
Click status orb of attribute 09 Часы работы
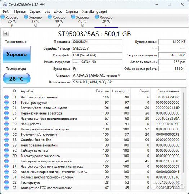point(6,124)
